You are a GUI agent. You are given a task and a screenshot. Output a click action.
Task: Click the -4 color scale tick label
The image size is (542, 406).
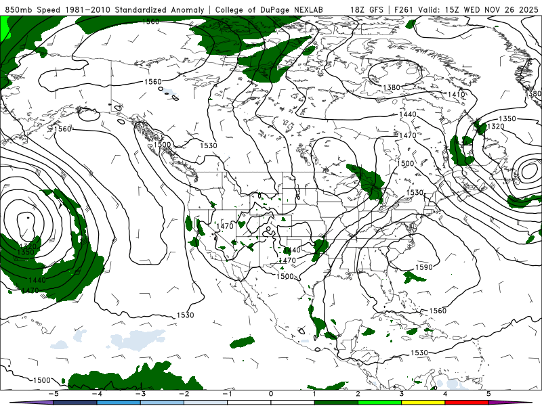click(x=96, y=394)
